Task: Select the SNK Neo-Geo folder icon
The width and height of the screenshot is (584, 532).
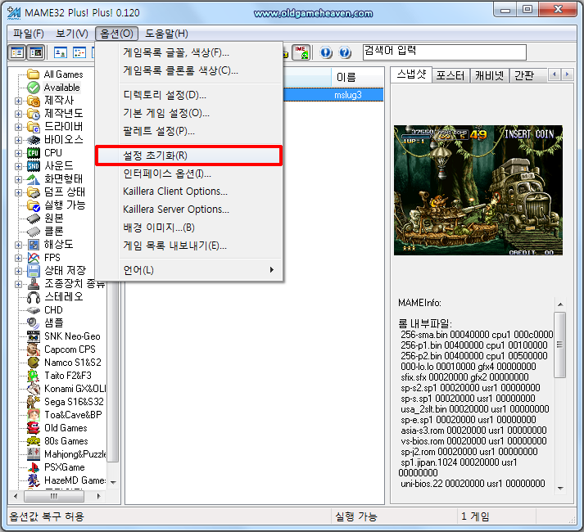Action: pos(34,336)
